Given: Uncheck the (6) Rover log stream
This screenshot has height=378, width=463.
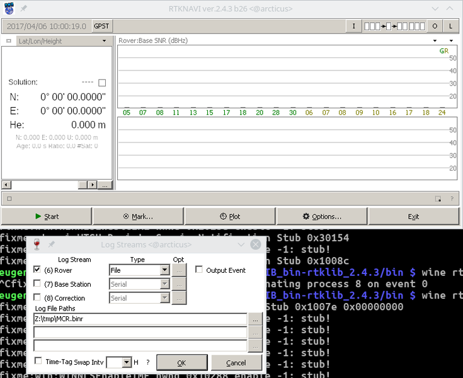Looking at the screenshot, I should (37, 270).
